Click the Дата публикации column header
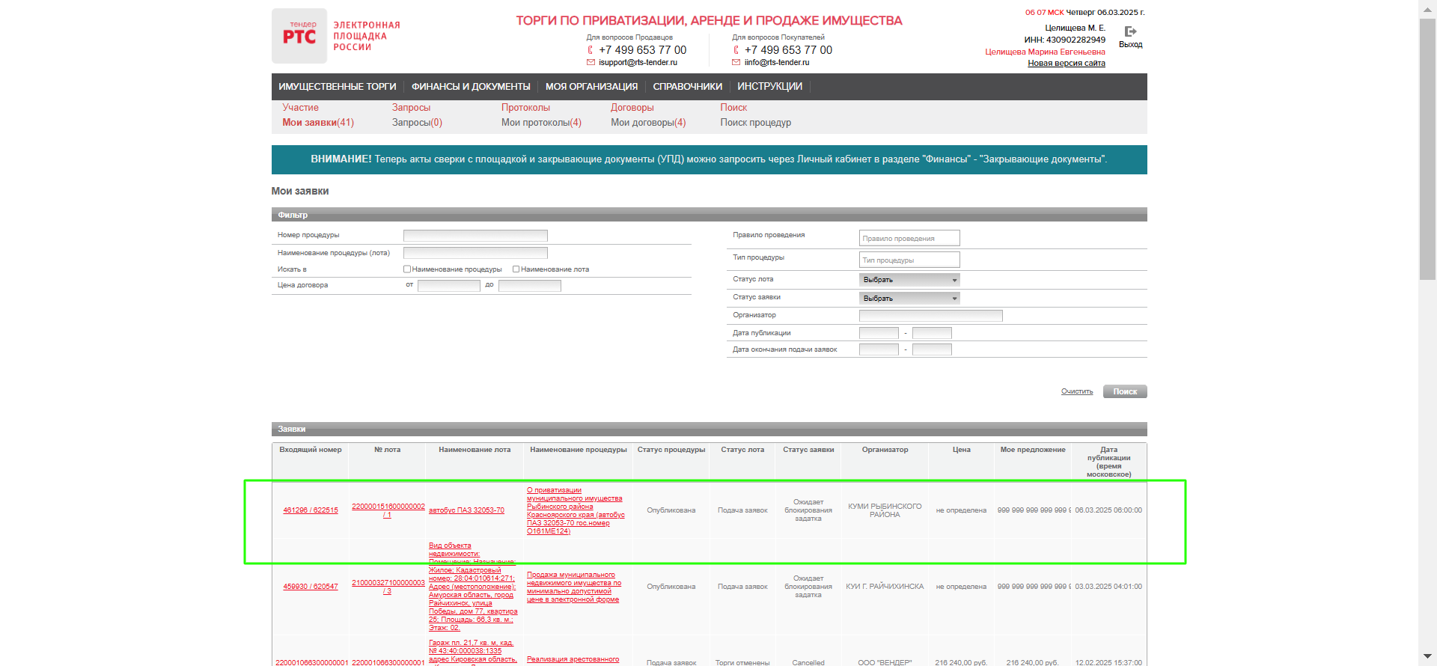The width and height of the screenshot is (1437, 666). (x=1108, y=462)
